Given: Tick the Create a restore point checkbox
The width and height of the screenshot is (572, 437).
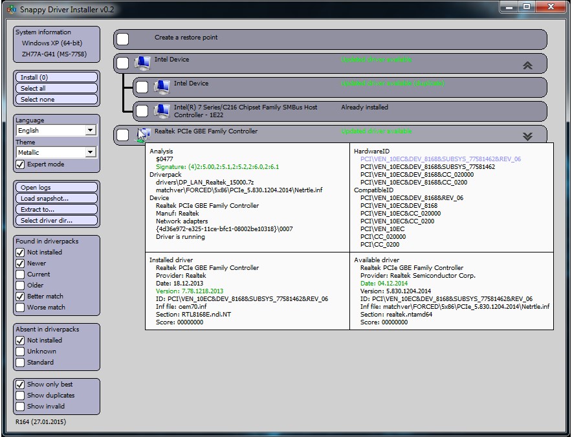Looking at the screenshot, I should coord(122,39).
